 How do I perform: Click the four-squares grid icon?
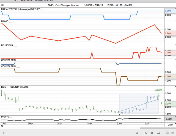[152, 133]
